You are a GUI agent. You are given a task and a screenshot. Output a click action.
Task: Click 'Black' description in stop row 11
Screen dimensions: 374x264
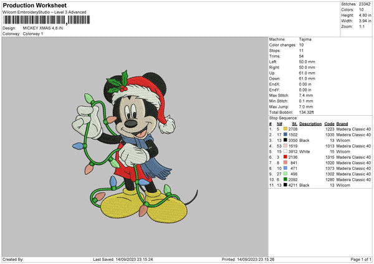304,185
